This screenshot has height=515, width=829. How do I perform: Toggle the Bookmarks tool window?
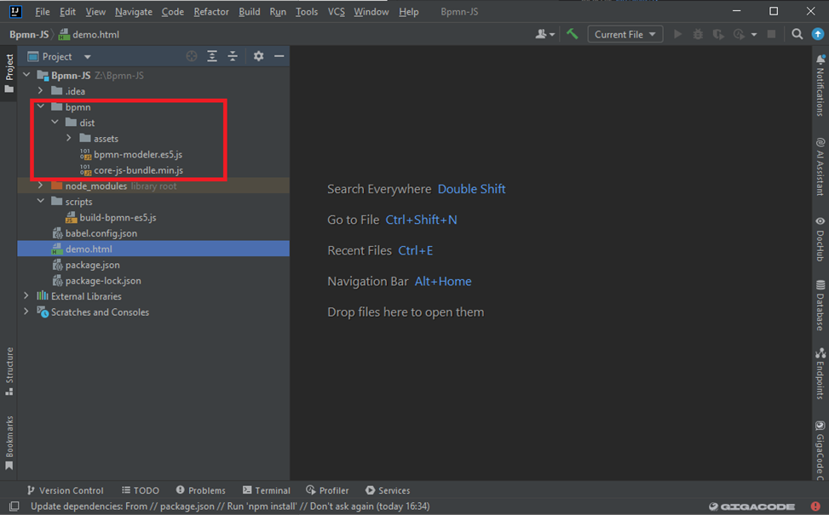tap(9, 443)
